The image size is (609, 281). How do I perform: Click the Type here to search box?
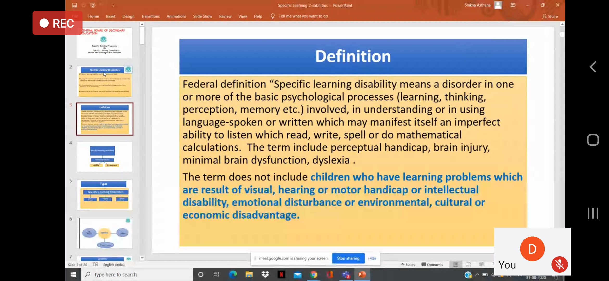(x=137, y=274)
